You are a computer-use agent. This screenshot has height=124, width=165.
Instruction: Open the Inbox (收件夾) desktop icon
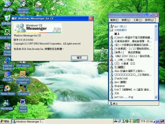(x=38, y=6)
